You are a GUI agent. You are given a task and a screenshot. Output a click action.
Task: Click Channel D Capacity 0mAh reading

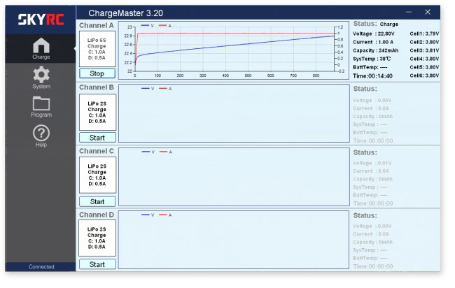[x=372, y=243]
